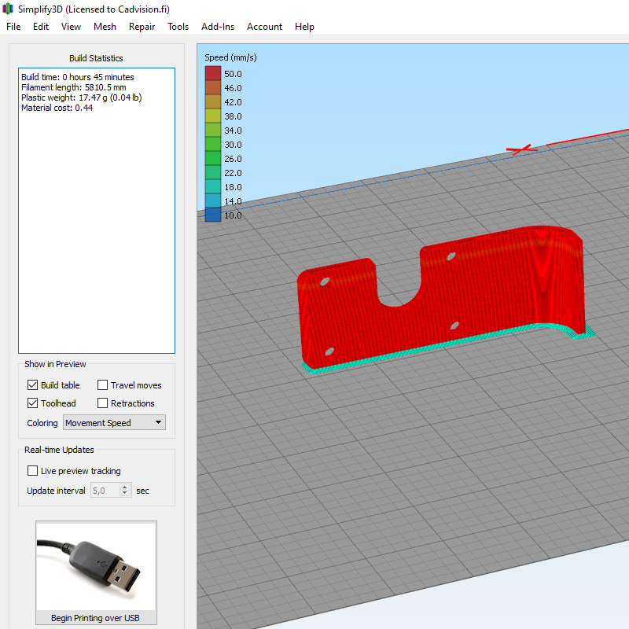The image size is (629, 629).
Task: Increase the Update interval with the up arrow
Action: [125, 487]
